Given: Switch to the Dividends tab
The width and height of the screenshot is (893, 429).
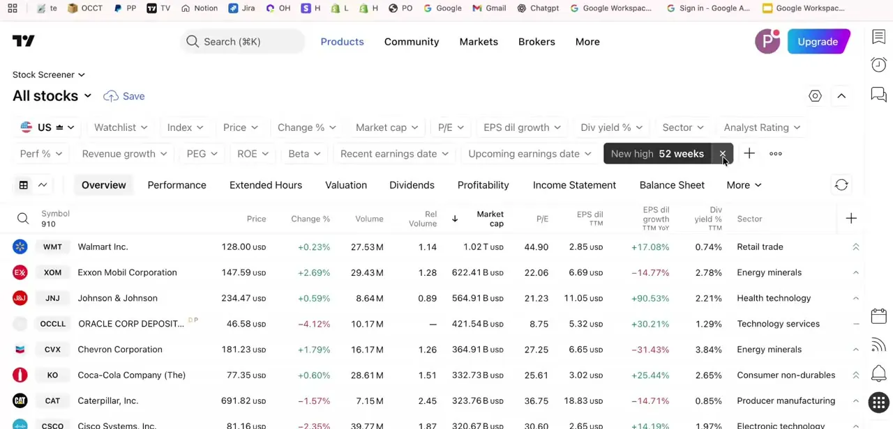Looking at the screenshot, I should coord(412,185).
